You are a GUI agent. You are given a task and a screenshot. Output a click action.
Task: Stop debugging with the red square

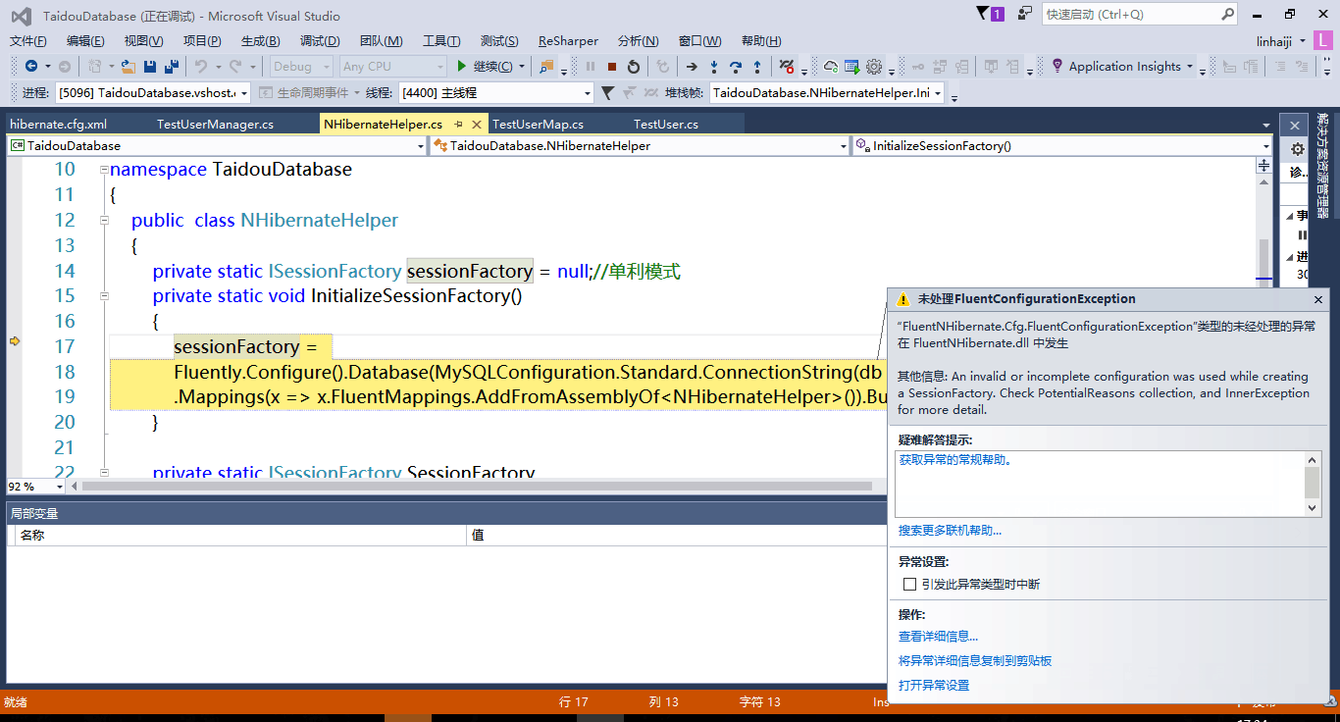[x=612, y=67]
